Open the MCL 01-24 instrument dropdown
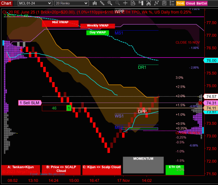The image size is (218, 185). [x=35, y=3]
